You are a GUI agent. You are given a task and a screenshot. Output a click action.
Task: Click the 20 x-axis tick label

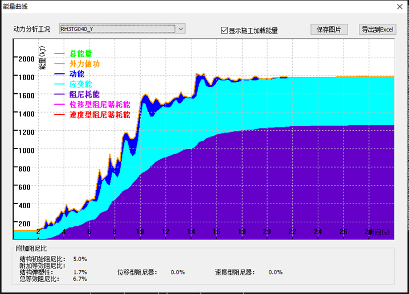coord(267,231)
